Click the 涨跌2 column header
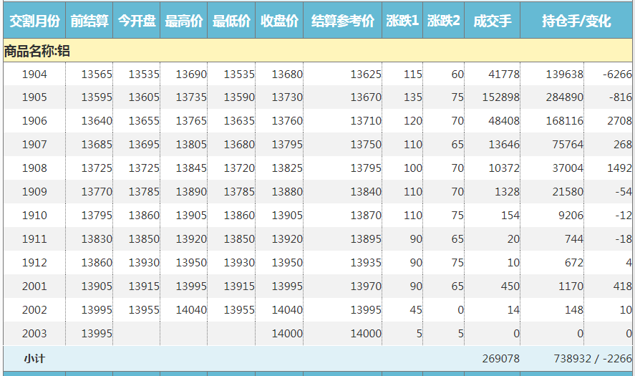Screen dimensions: 635x376 [x=444, y=21]
